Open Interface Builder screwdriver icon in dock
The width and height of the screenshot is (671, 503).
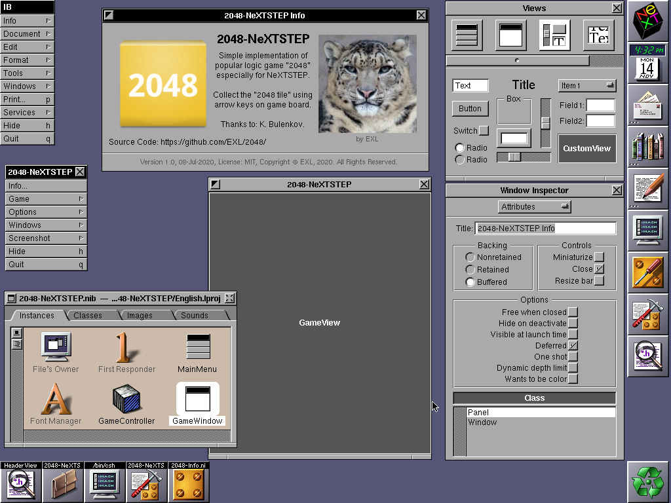tap(649, 272)
